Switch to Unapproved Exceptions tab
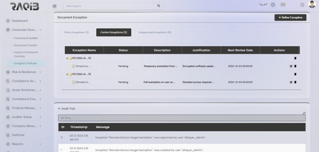 tap(155, 32)
